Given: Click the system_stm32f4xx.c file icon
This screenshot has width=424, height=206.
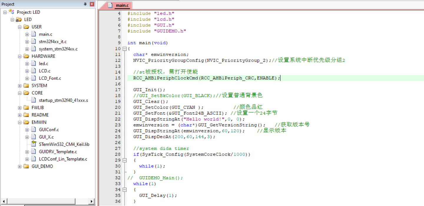Looking at the screenshot, I should tap(34, 49).
